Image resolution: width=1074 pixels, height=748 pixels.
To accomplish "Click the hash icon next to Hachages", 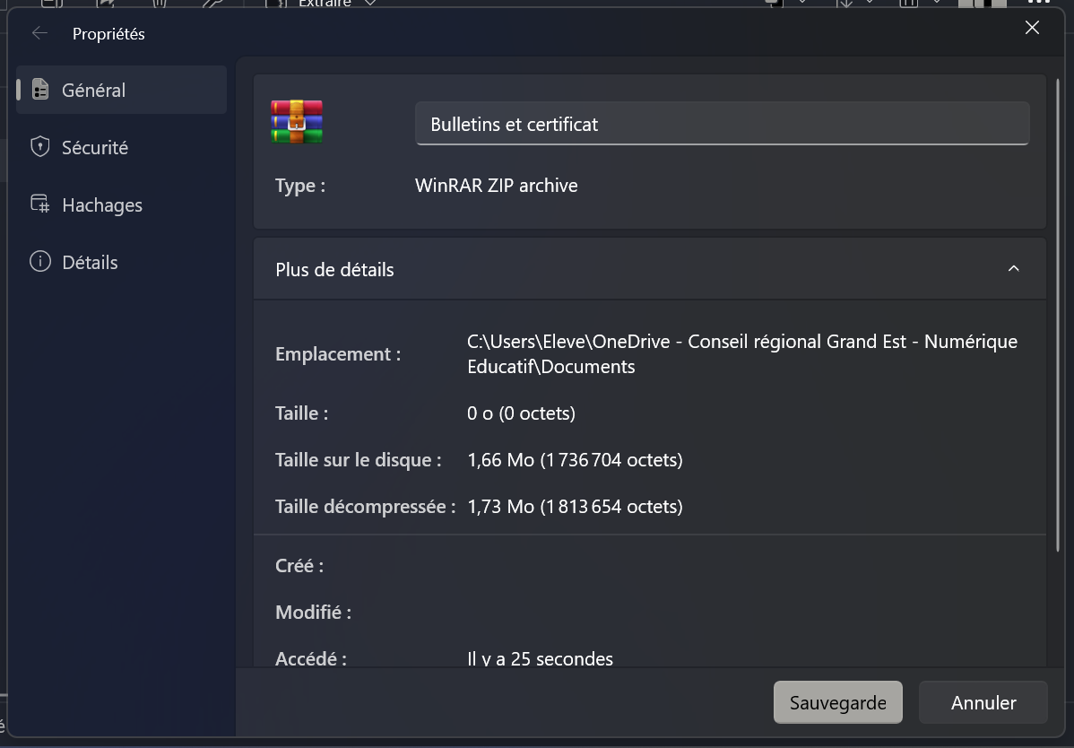I will [39, 204].
